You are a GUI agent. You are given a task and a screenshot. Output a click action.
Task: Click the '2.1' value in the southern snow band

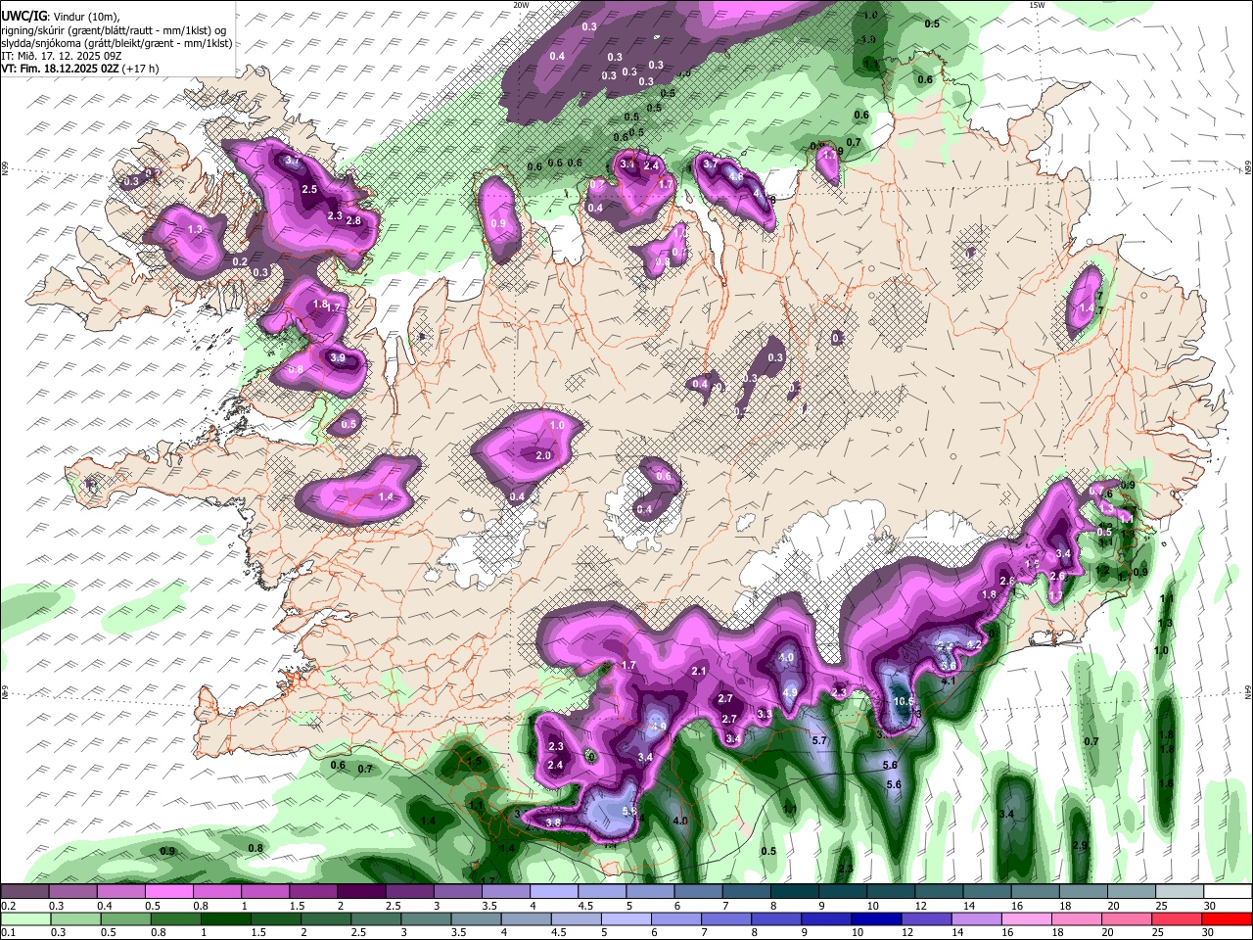coord(699,671)
